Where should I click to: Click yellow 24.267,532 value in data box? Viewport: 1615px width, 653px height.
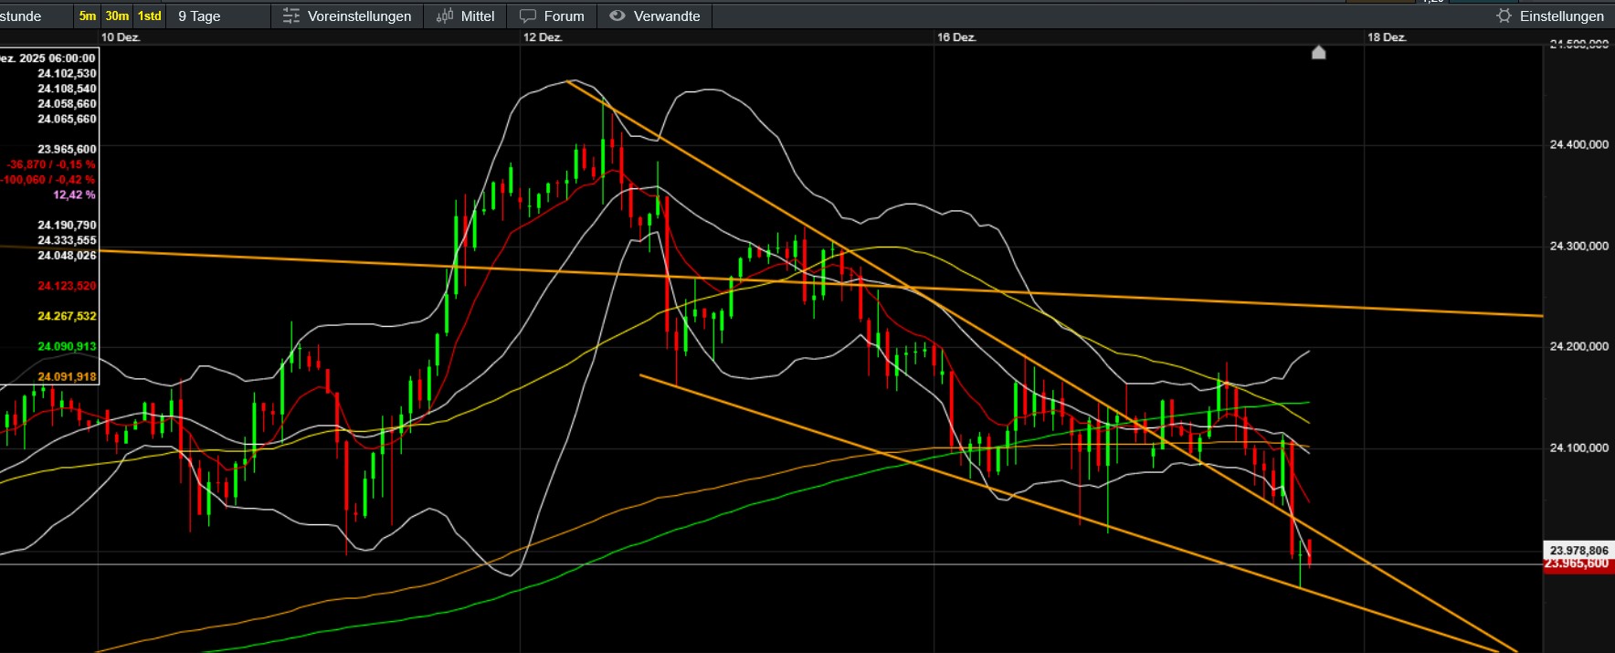tap(67, 316)
